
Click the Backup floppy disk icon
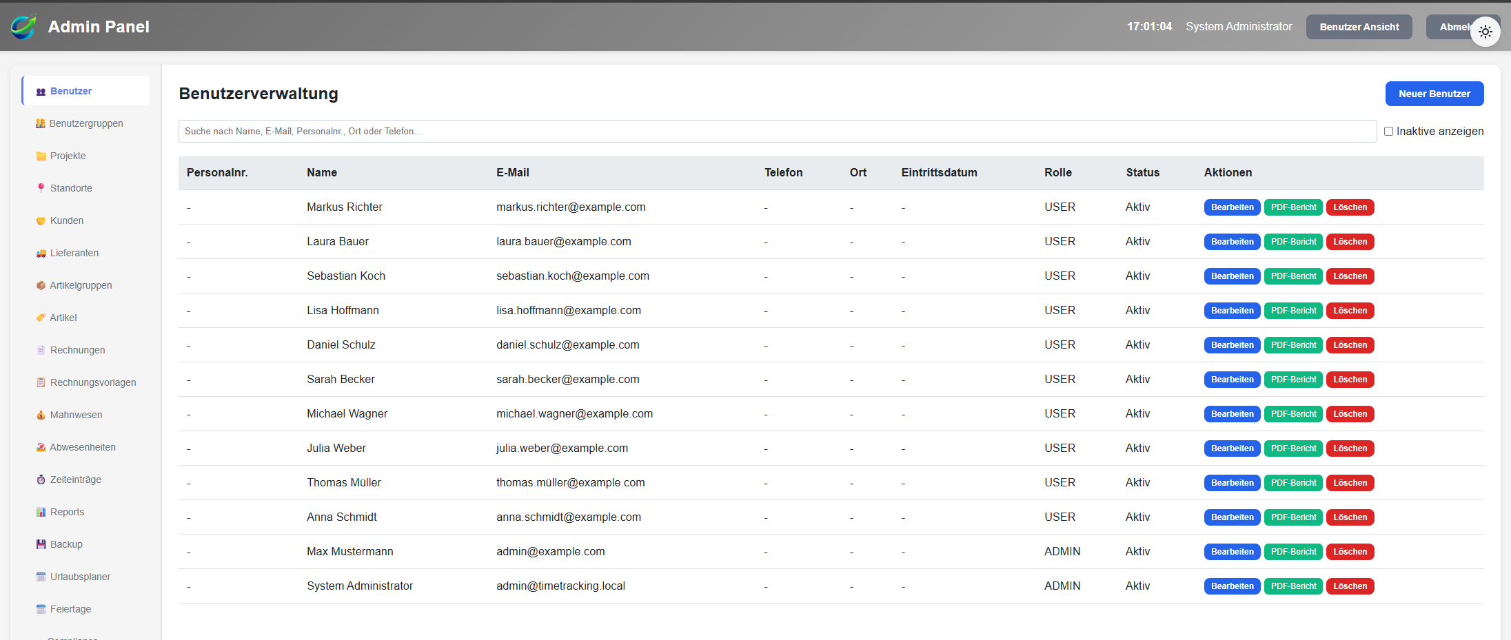coord(41,544)
